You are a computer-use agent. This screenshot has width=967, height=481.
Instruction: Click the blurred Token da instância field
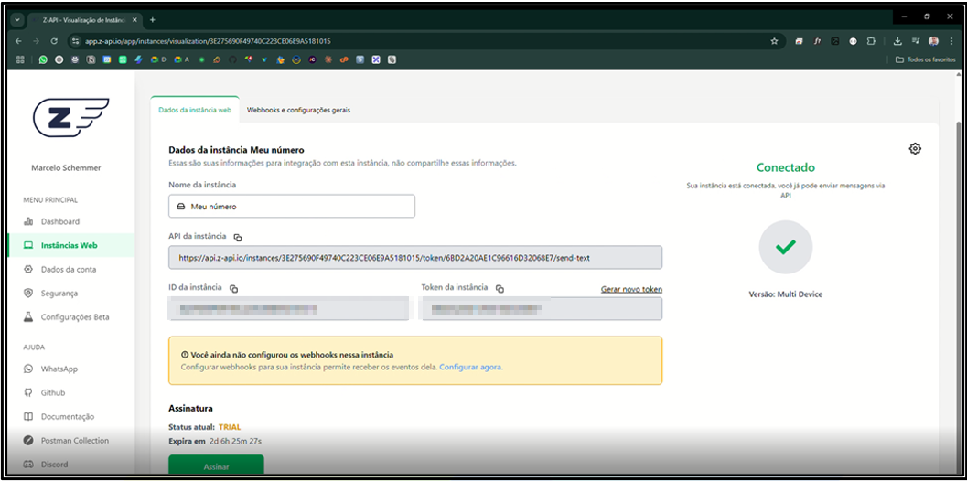tap(542, 308)
